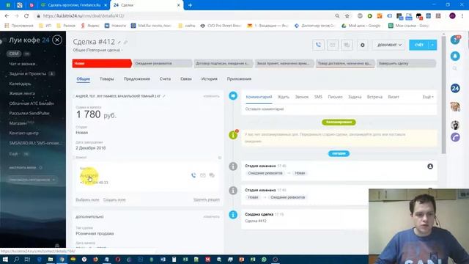Click the Удалить раздел link
Screen dimensions: 469x264
(207, 199)
